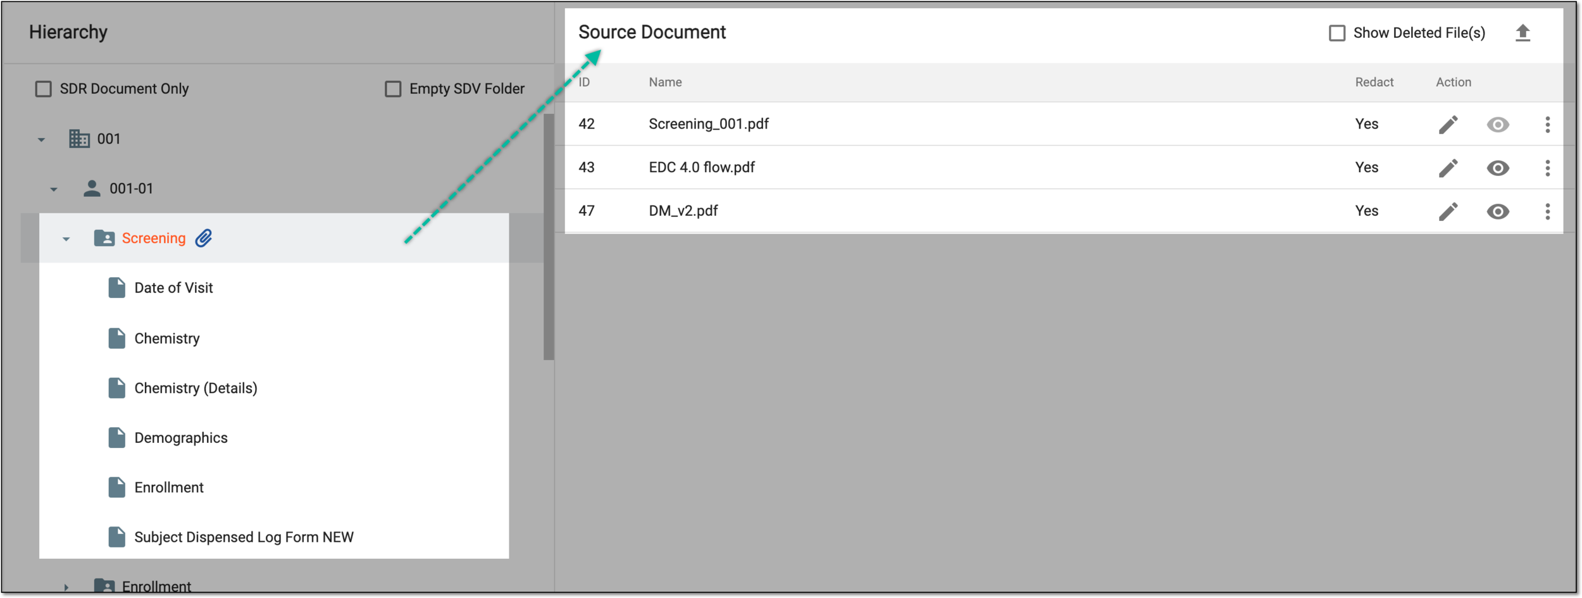Select site 001 in hierarchy
Screen dimensions: 1582x598
coord(109,139)
